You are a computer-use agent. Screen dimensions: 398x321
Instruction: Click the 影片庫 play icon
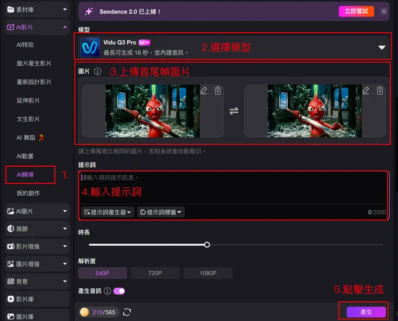tap(11, 299)
